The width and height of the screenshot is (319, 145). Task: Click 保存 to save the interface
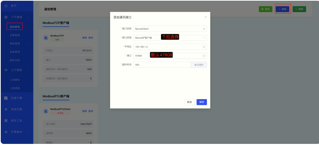pyautogui.click(x=202, y=102)
